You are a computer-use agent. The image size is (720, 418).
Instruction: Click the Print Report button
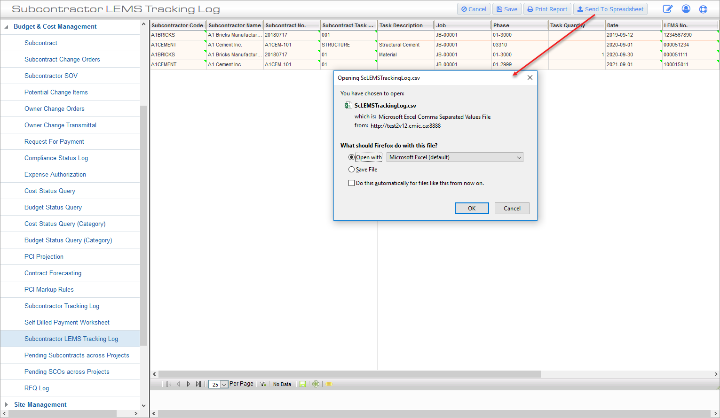(x=547, y=9)
